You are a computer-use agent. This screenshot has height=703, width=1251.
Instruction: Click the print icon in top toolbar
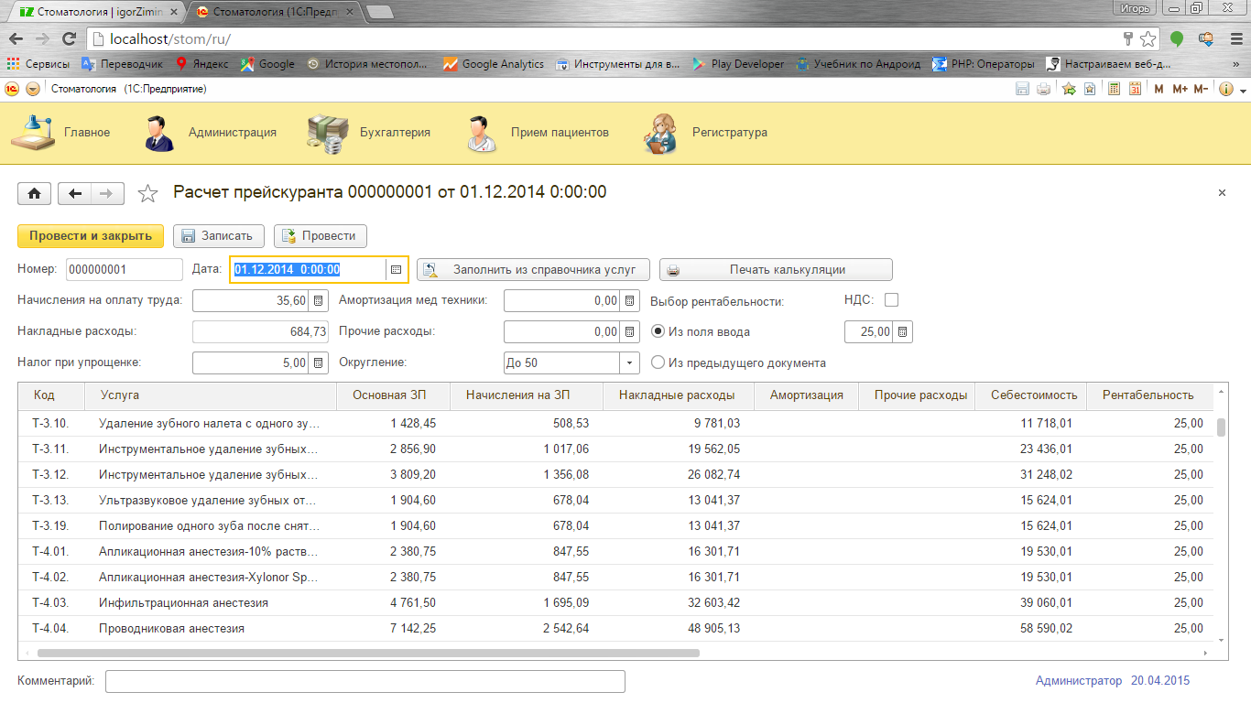[1043, 89]
